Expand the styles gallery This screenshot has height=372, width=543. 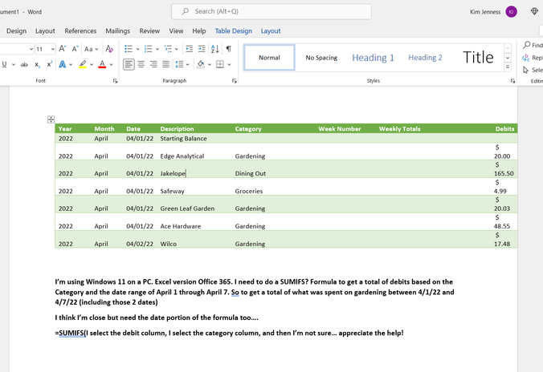click(508, 67)
